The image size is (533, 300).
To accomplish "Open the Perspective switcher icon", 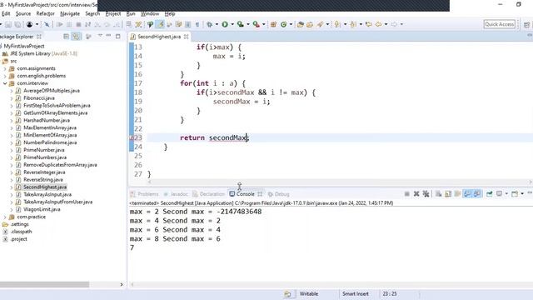I will click(526, 24).
